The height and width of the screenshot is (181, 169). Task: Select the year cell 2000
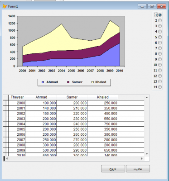coord(17,103)
